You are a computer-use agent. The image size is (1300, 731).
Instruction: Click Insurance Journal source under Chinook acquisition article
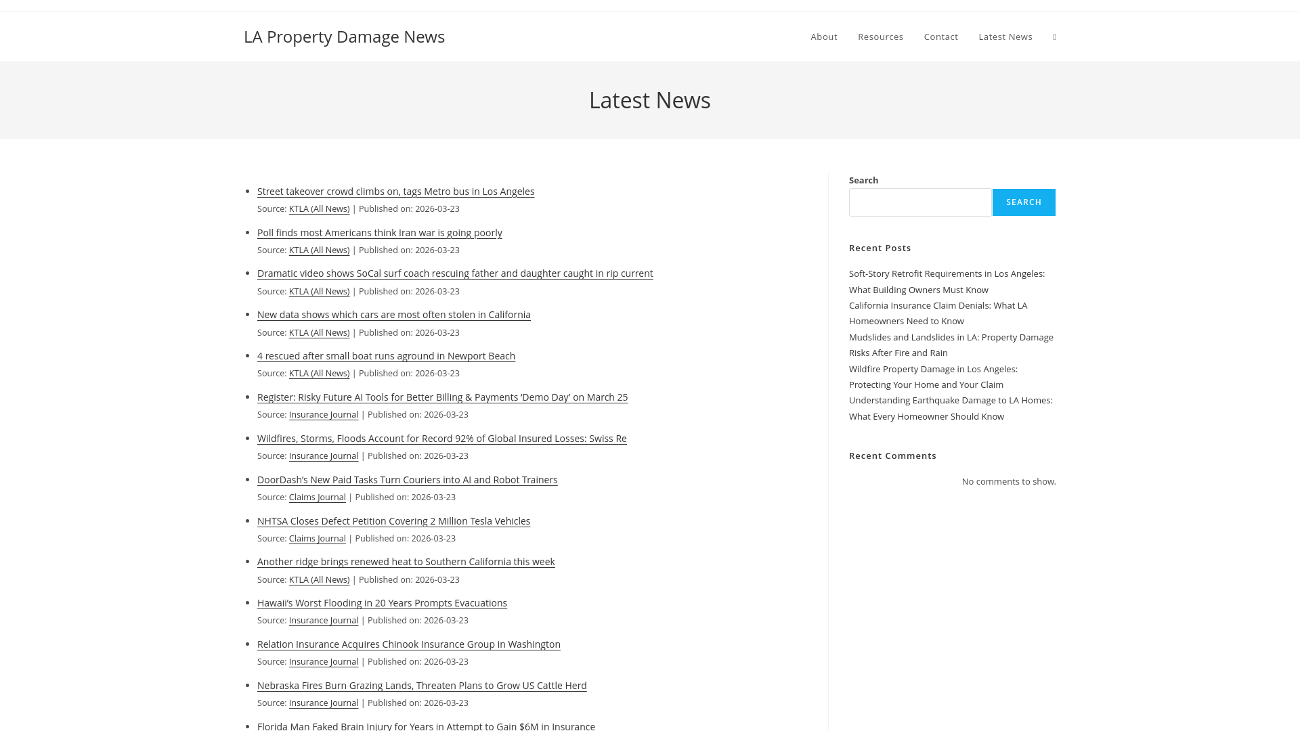click(x=324, y=662)
